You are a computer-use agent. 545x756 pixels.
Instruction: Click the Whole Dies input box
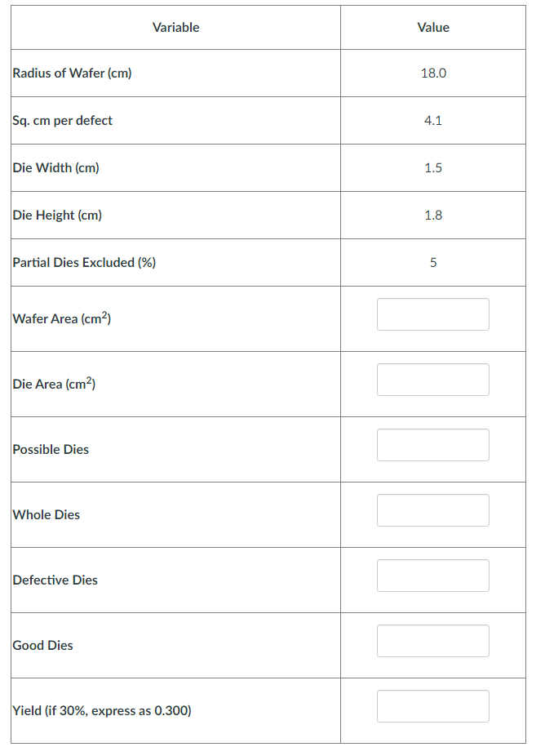pos(432,510)
